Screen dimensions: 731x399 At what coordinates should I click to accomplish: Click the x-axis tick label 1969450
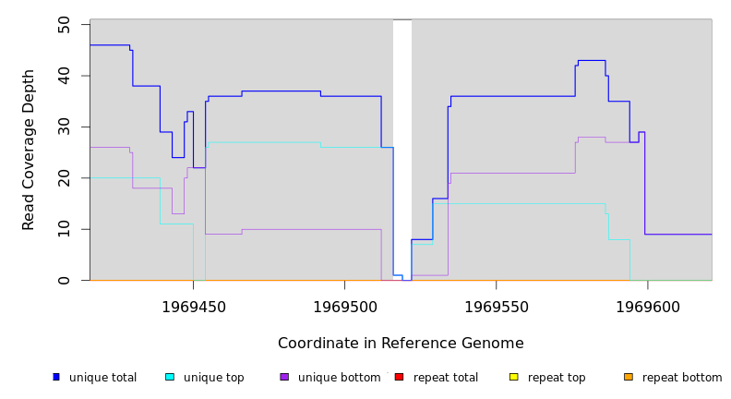click(194, 307)
